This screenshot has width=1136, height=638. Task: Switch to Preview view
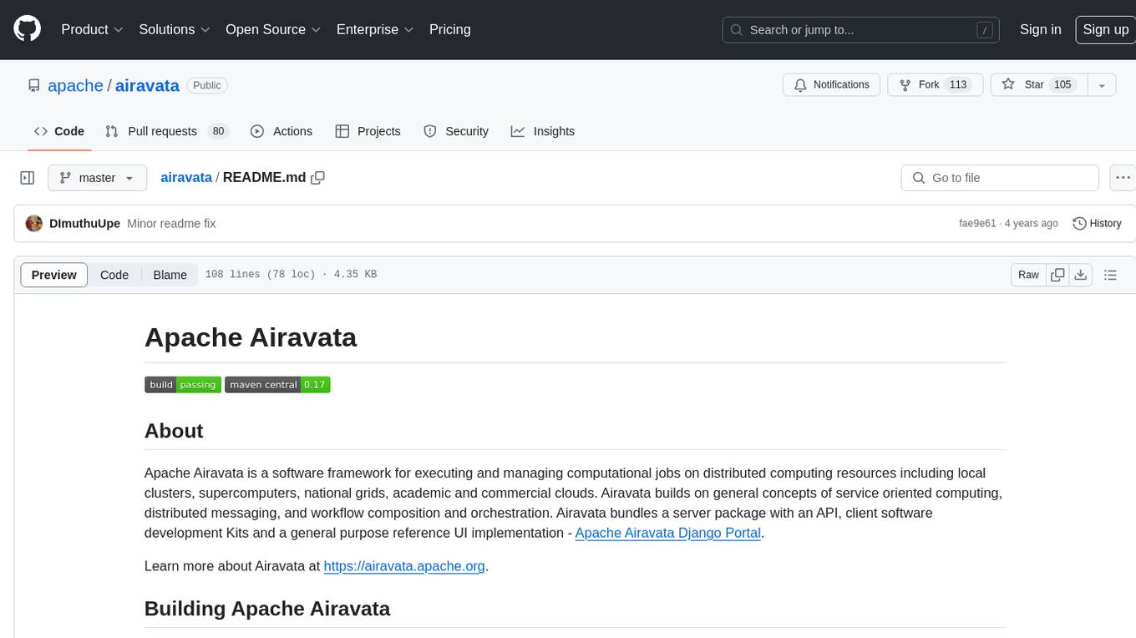tap(54, 275)
